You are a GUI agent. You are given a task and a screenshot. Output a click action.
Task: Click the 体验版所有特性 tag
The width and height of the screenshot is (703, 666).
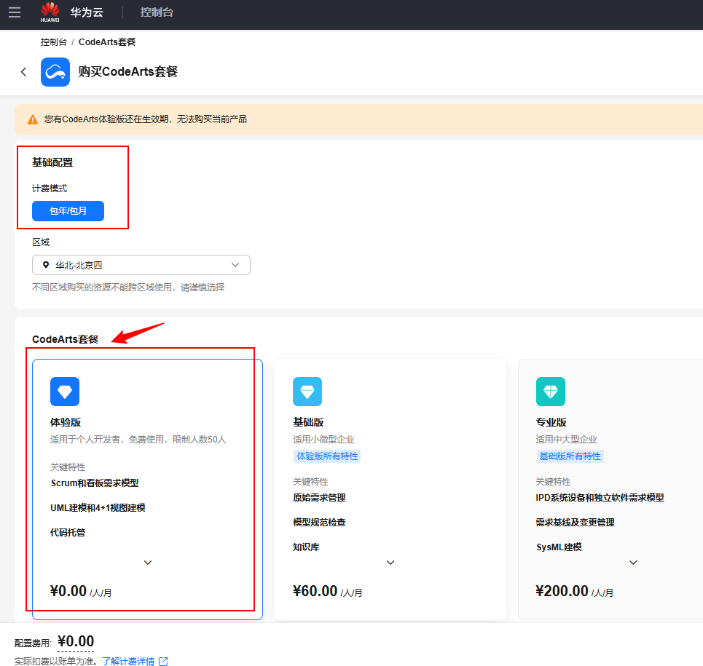327,456
